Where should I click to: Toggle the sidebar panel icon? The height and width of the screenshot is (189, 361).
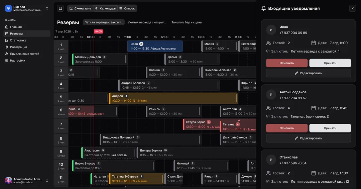tap(60, 8)
